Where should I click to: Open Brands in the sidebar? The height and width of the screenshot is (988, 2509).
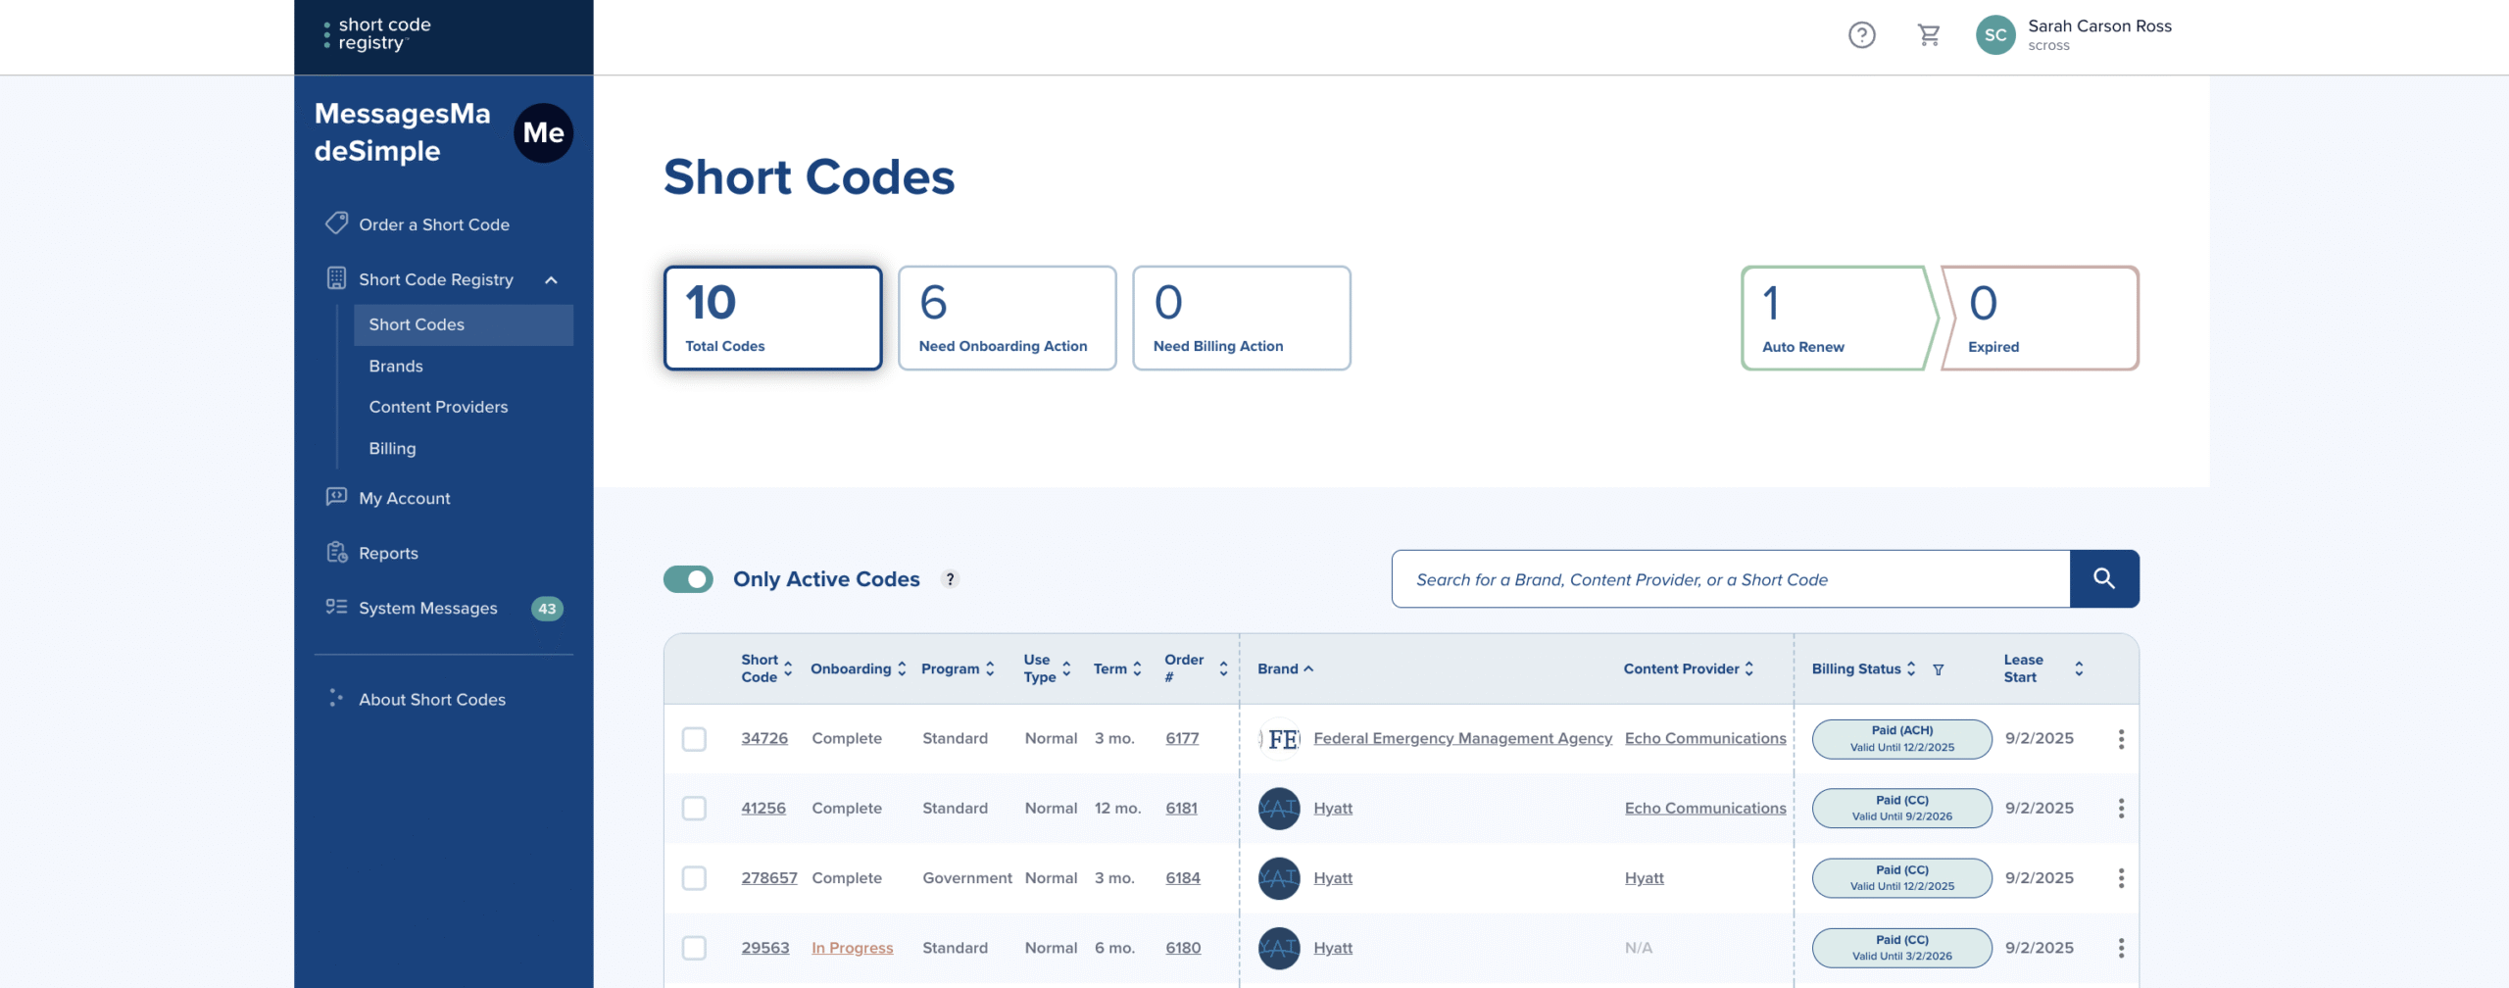[396, 366]
